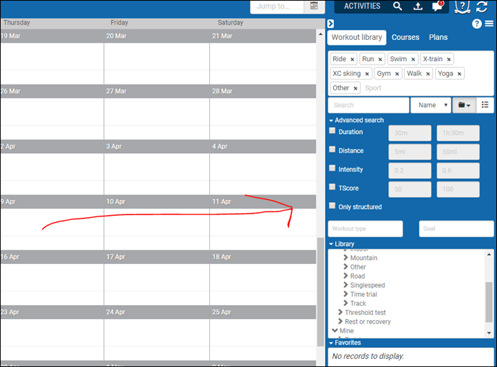Expand the Singlespeed folder
The width and height of the screenshot is (497, 367).
pyautogui.click(x=346, y=285)
